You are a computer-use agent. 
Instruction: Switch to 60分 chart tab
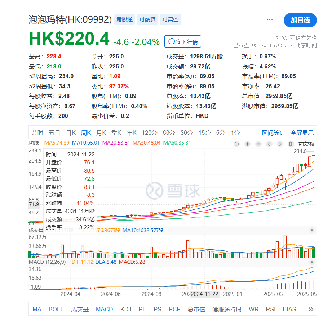[x=169, y=133]
